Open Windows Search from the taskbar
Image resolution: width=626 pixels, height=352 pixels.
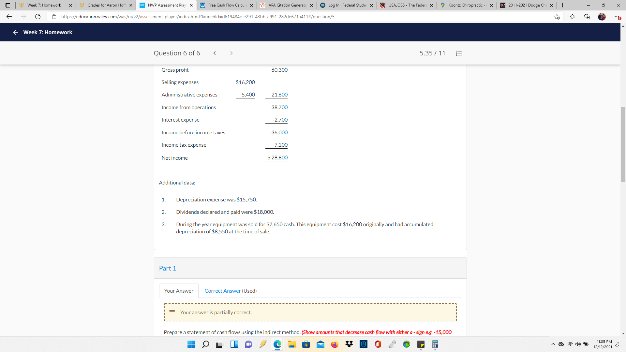pyautogui.click(x=206, y=344)
